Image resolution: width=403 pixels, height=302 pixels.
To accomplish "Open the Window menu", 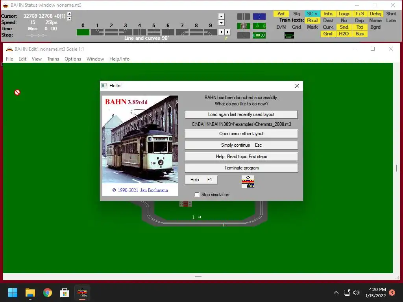I will tap(95, 59).
